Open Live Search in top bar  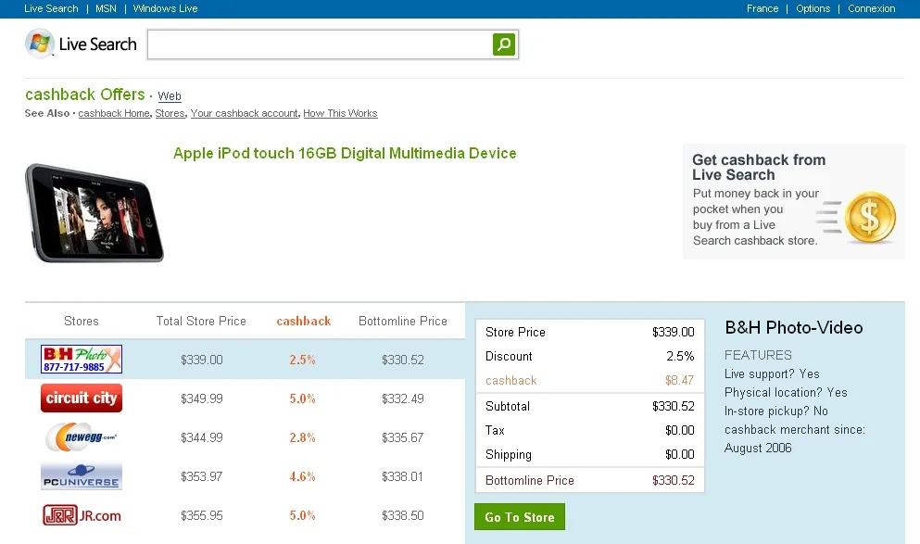[x=51, y=8]
